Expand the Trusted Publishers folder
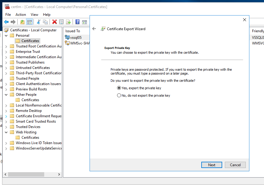The height and width of the screenshot is (185, 264). point(6,62)
